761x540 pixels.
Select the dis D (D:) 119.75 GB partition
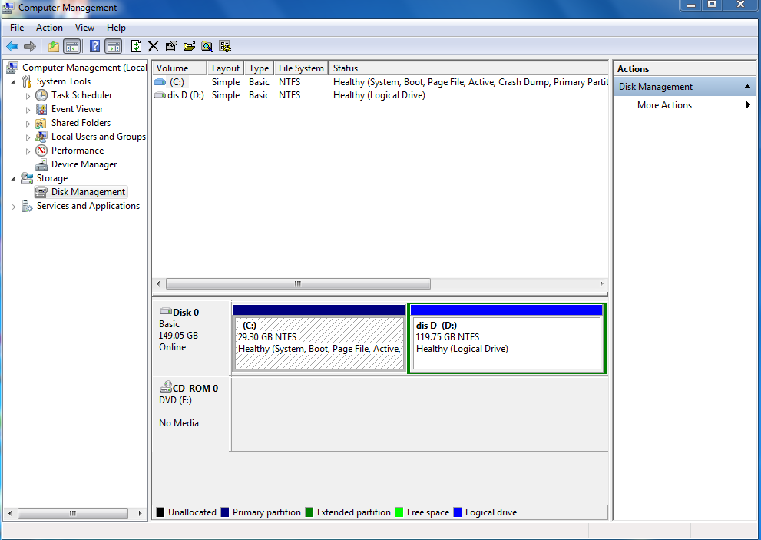507,338
